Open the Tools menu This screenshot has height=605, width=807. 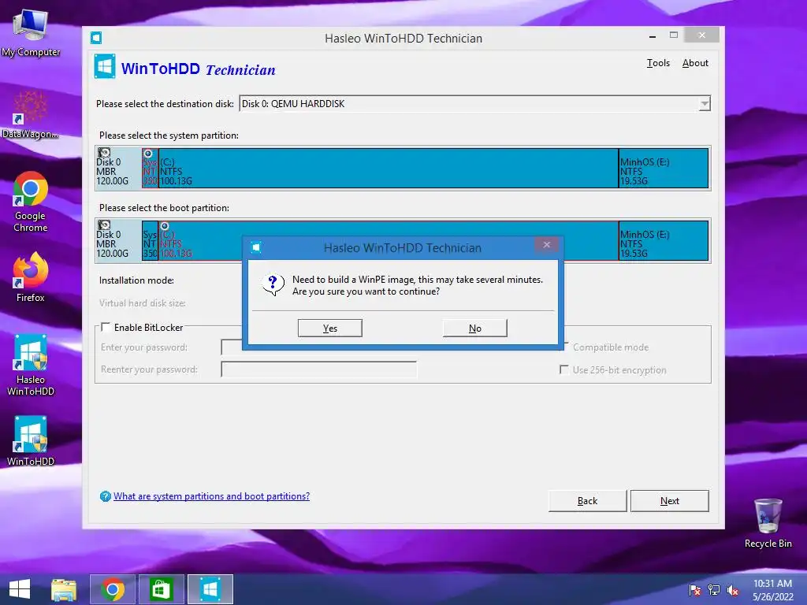point(658,63)
